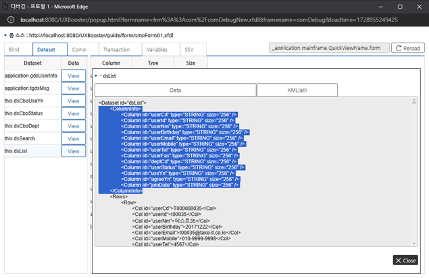View data for this.dsCboUseYn
429x278 pixels.
pyautogui.click(x=74, y=101)
